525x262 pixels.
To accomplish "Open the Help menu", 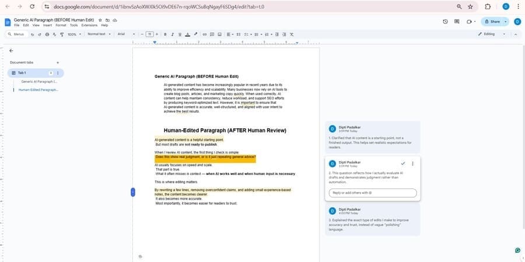I will coord(104,25).
